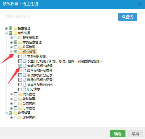
Task: Click the 确定 confirm button
Action: (118, 133)
